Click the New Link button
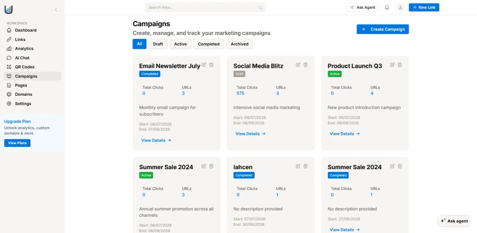This screenshot has height=233, width=477. coord(424,8)
